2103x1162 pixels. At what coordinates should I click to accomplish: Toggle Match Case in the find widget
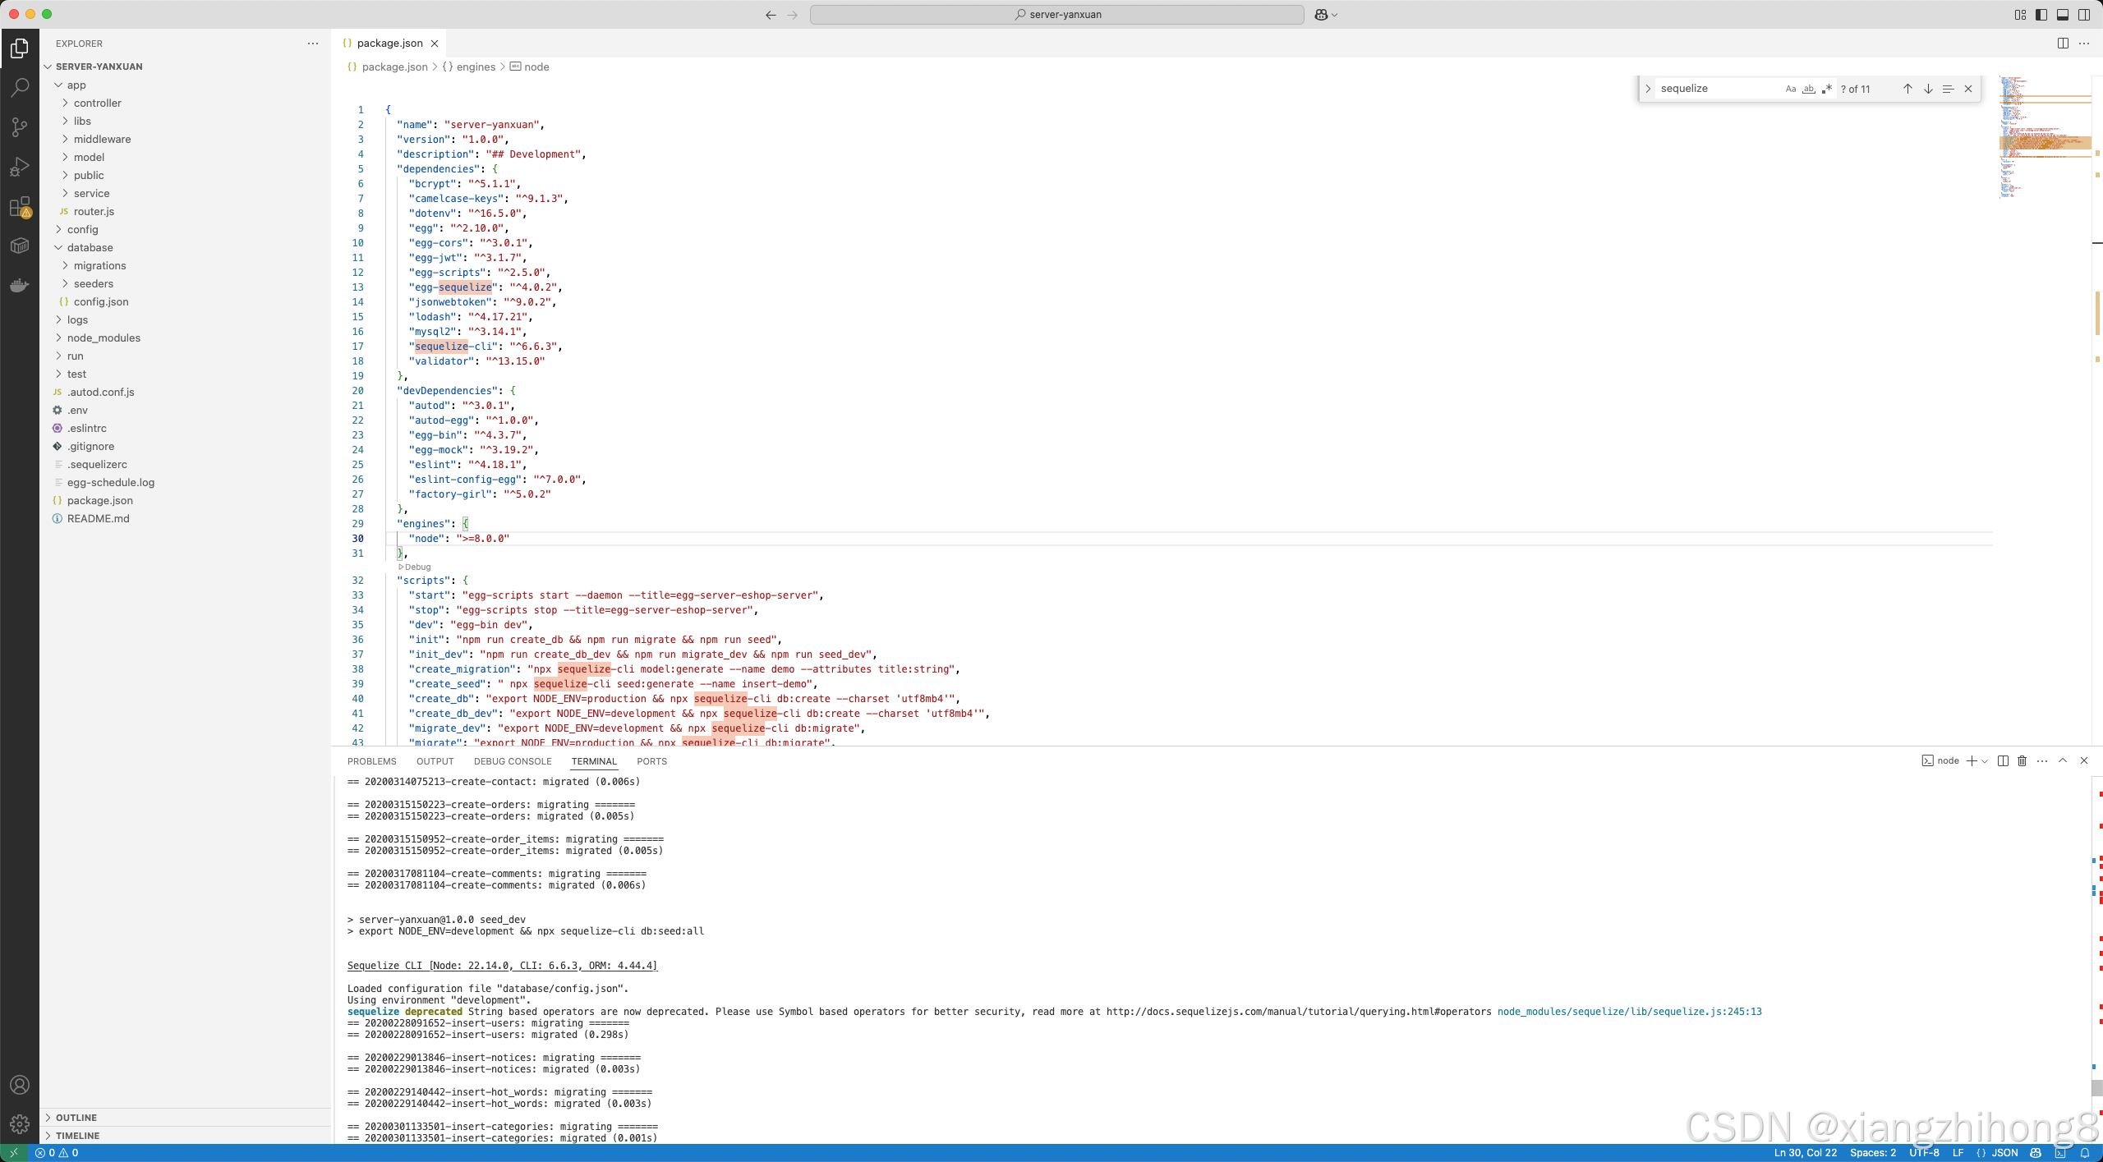[x=1790, y=89]
